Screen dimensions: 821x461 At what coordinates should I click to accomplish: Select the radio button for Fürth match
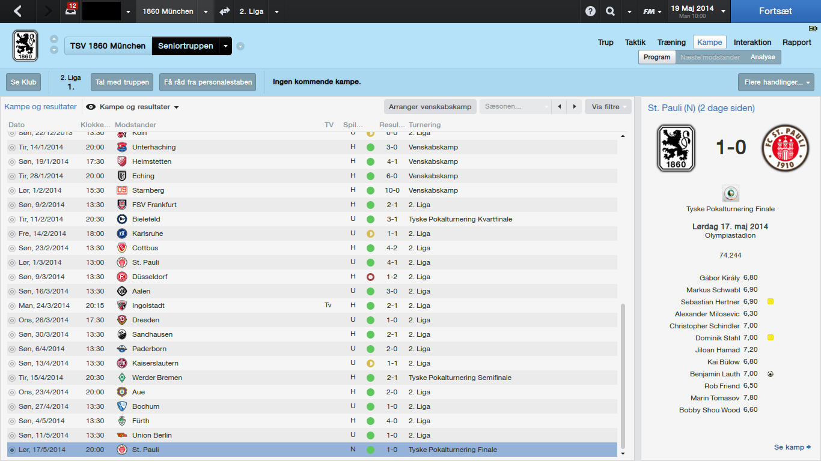12,421
